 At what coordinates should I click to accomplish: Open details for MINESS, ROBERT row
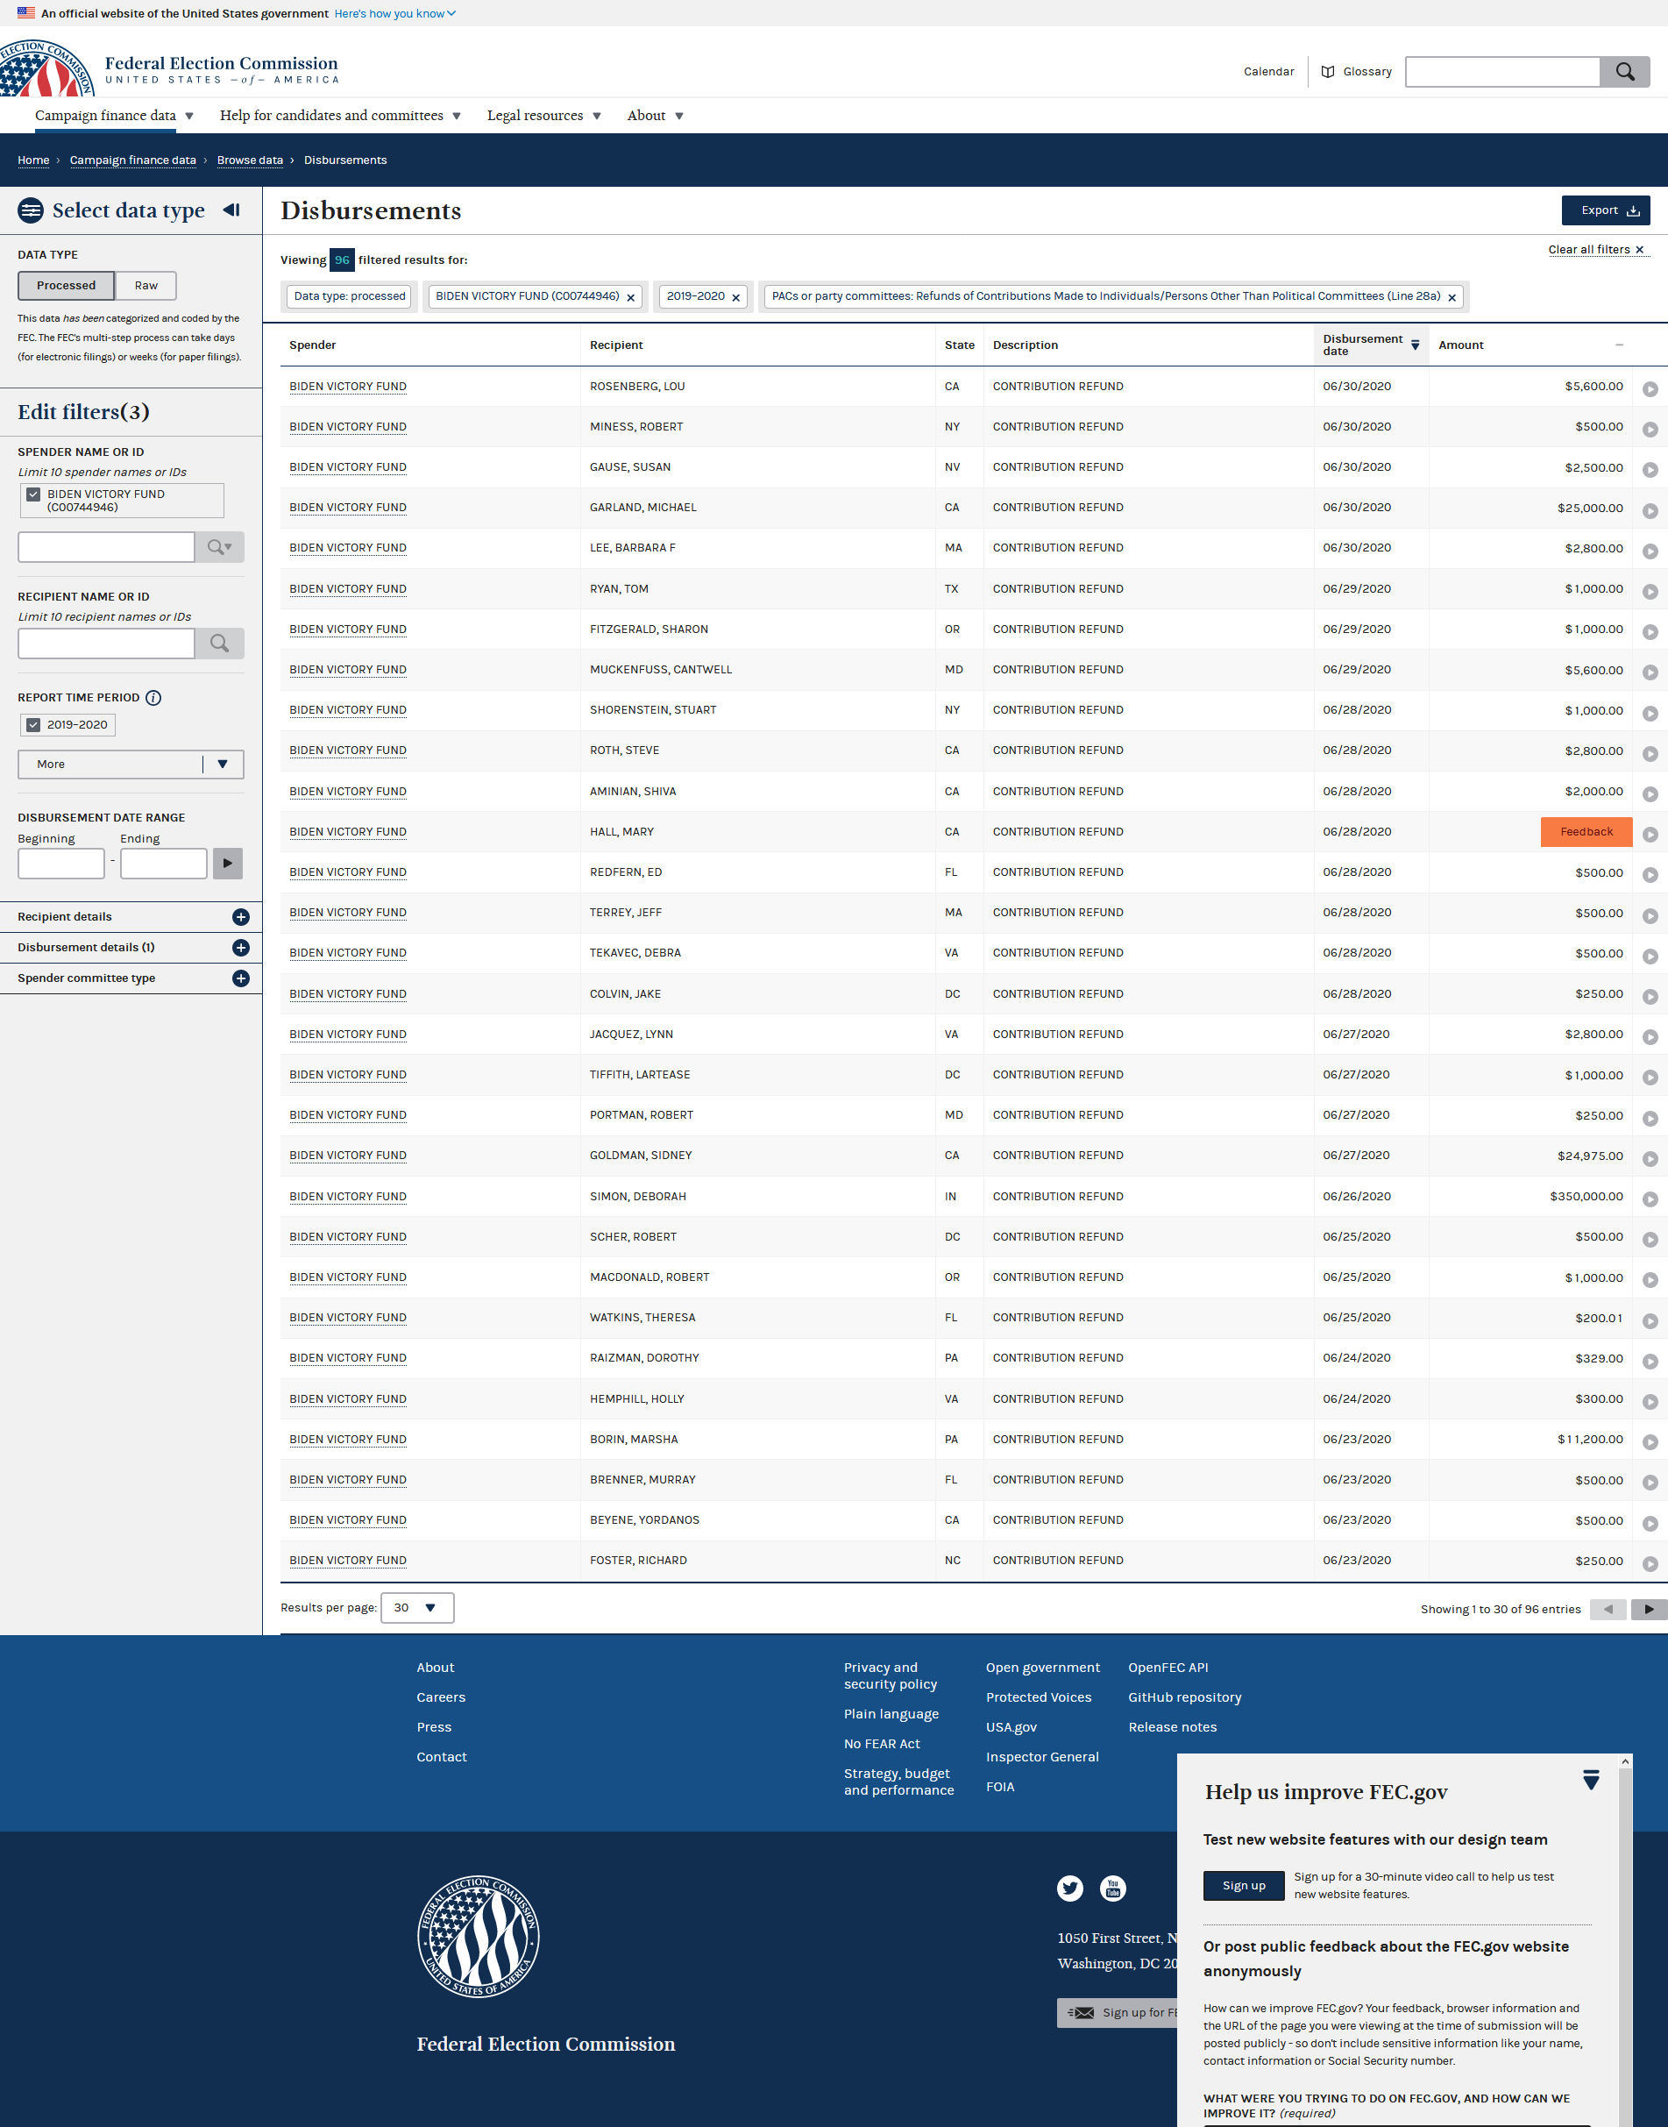point(1650,429)
